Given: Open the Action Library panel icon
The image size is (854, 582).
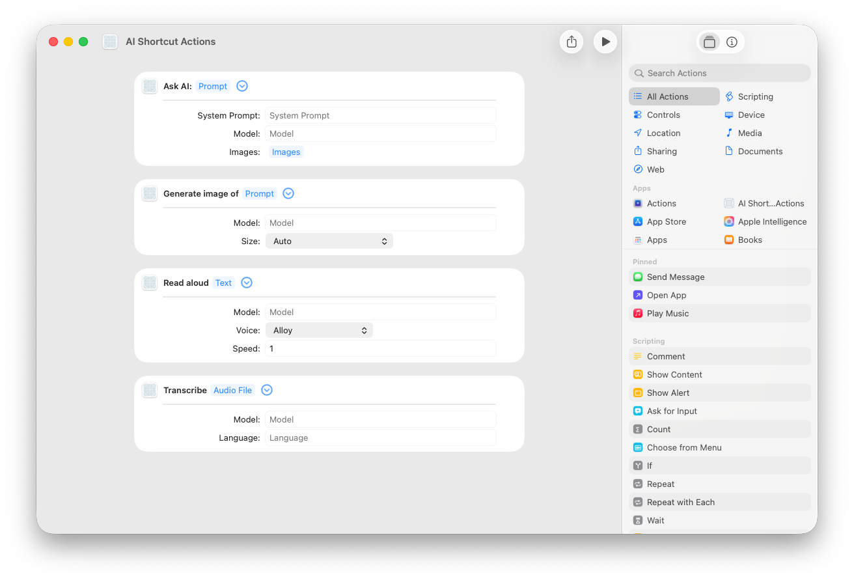Looking at the screenshot, I should (709, 42).
